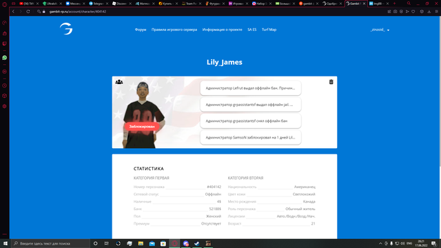
Task: Open the SA ES menu item
Action: [x=252, y=30]
